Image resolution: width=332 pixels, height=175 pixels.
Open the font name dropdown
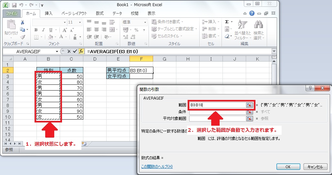(65, 22)
